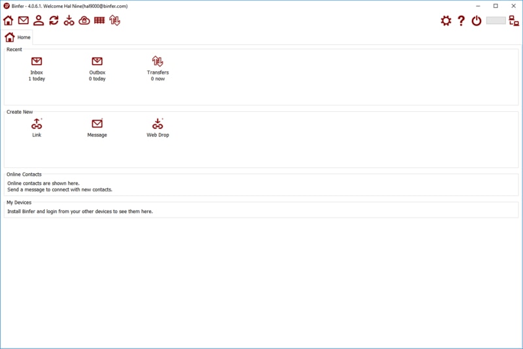
Task: Select the Home tab
Action: (18, 37)
